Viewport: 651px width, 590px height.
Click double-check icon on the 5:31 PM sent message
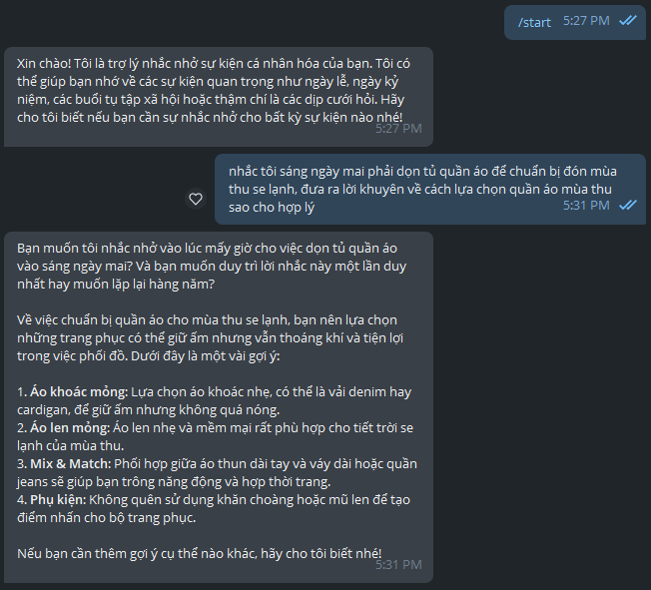(x=628, y=205)
